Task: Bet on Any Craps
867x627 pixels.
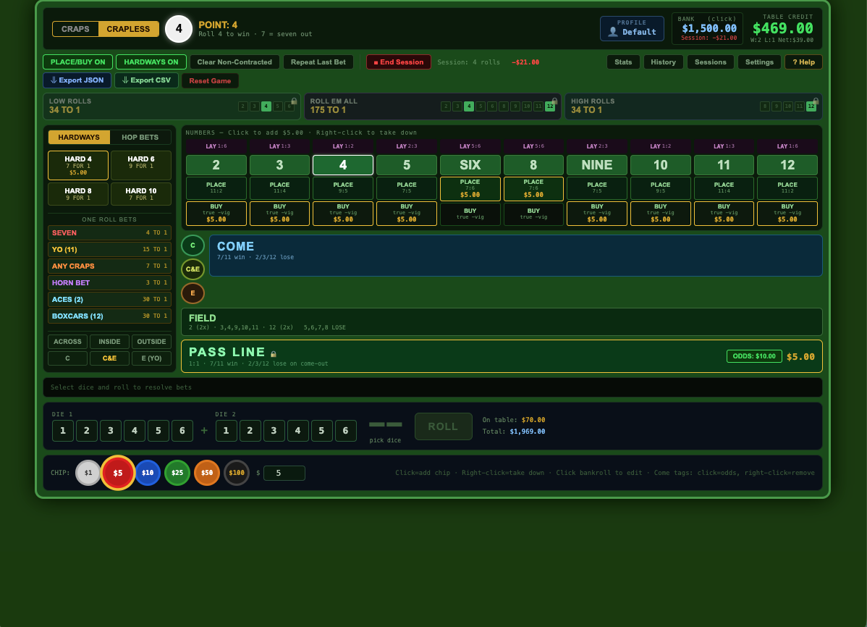Action: pos(109,266)
